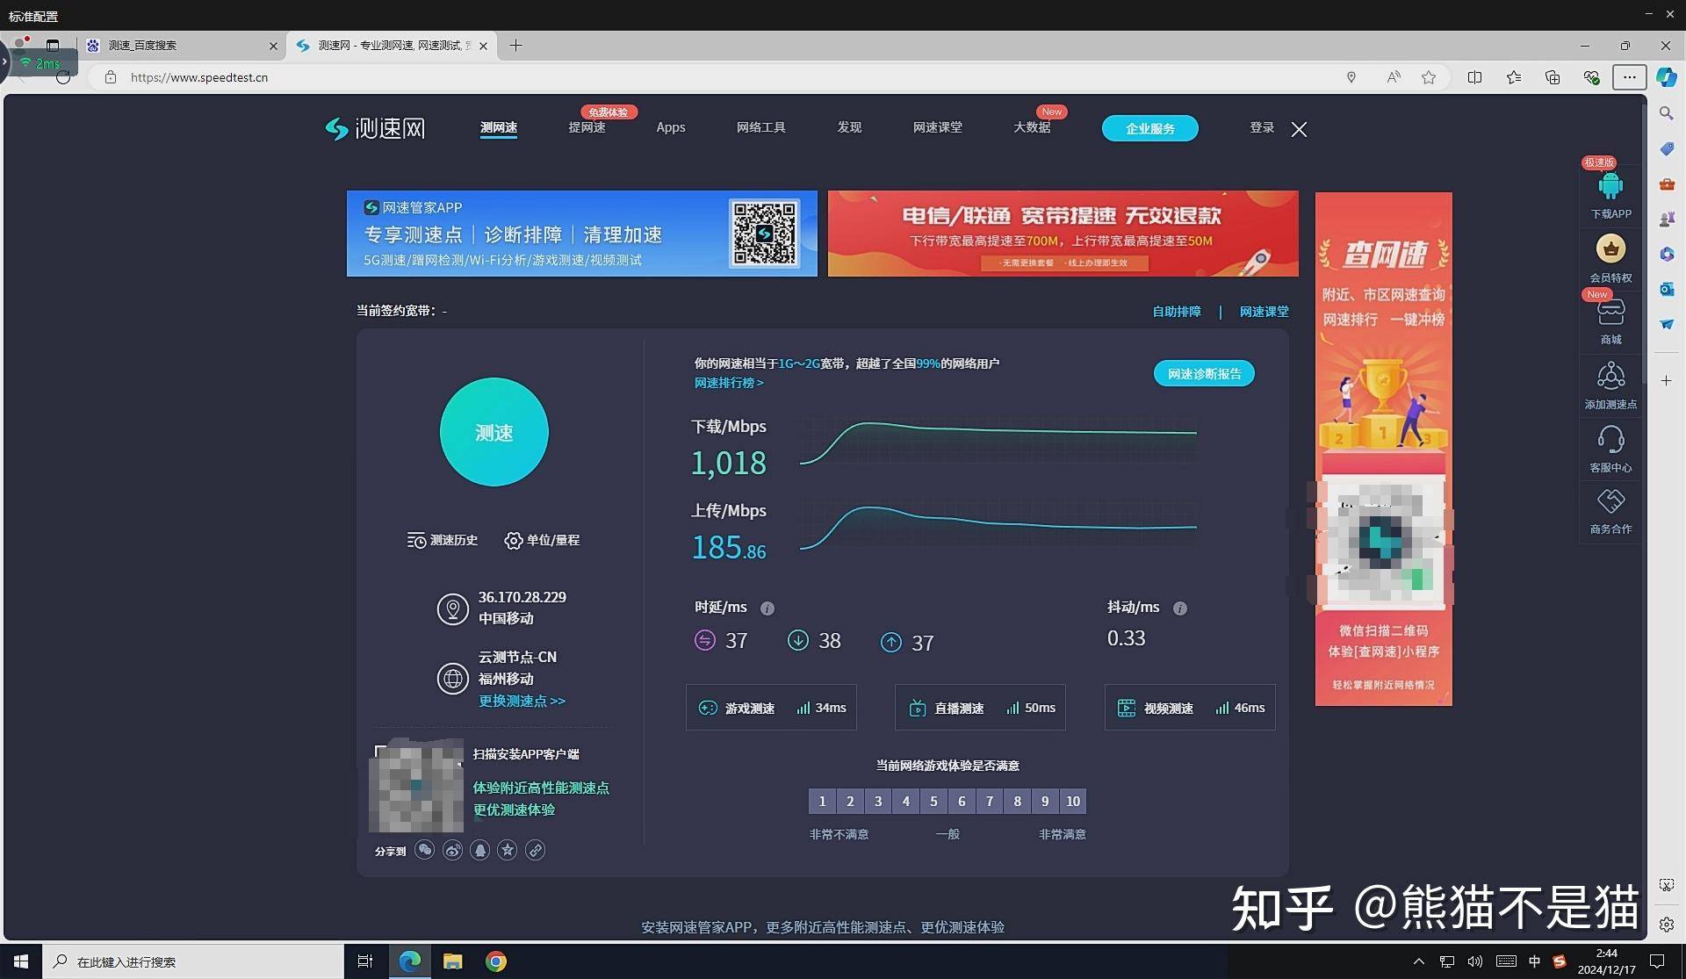Start the speed test with the 测速 circle

point(494,432)
